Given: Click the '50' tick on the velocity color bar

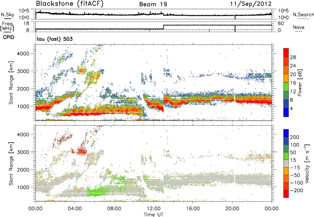Looking at the screenshot, I should pyautogui.click(x=293, y=152).
